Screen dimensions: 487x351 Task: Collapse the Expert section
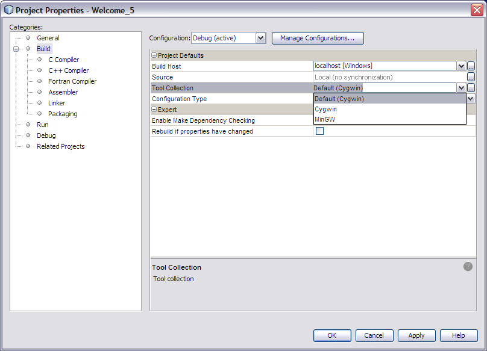154,110
